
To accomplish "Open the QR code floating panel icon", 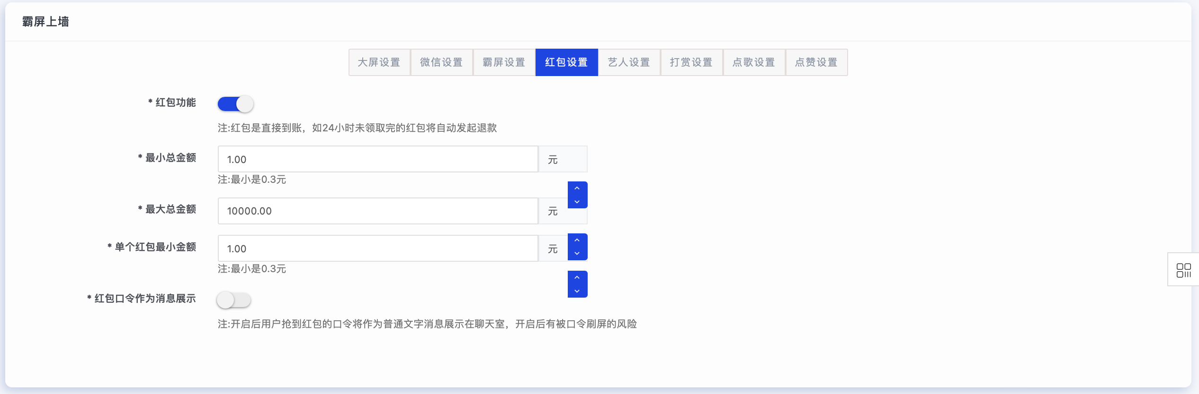I will 1183,270.
